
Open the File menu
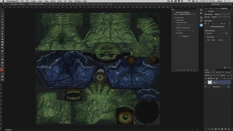point(22,1)
